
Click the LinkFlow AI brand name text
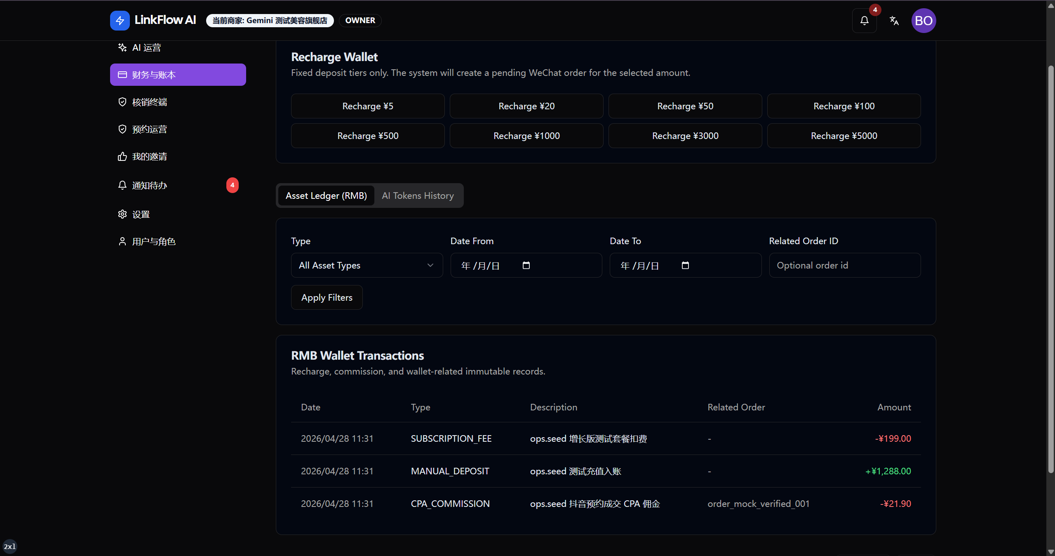(165, 20)
